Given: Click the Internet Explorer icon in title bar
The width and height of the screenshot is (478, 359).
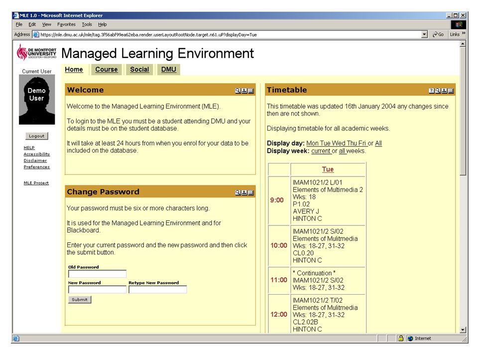Looking at the screenshot, I should tap(16, 15).
